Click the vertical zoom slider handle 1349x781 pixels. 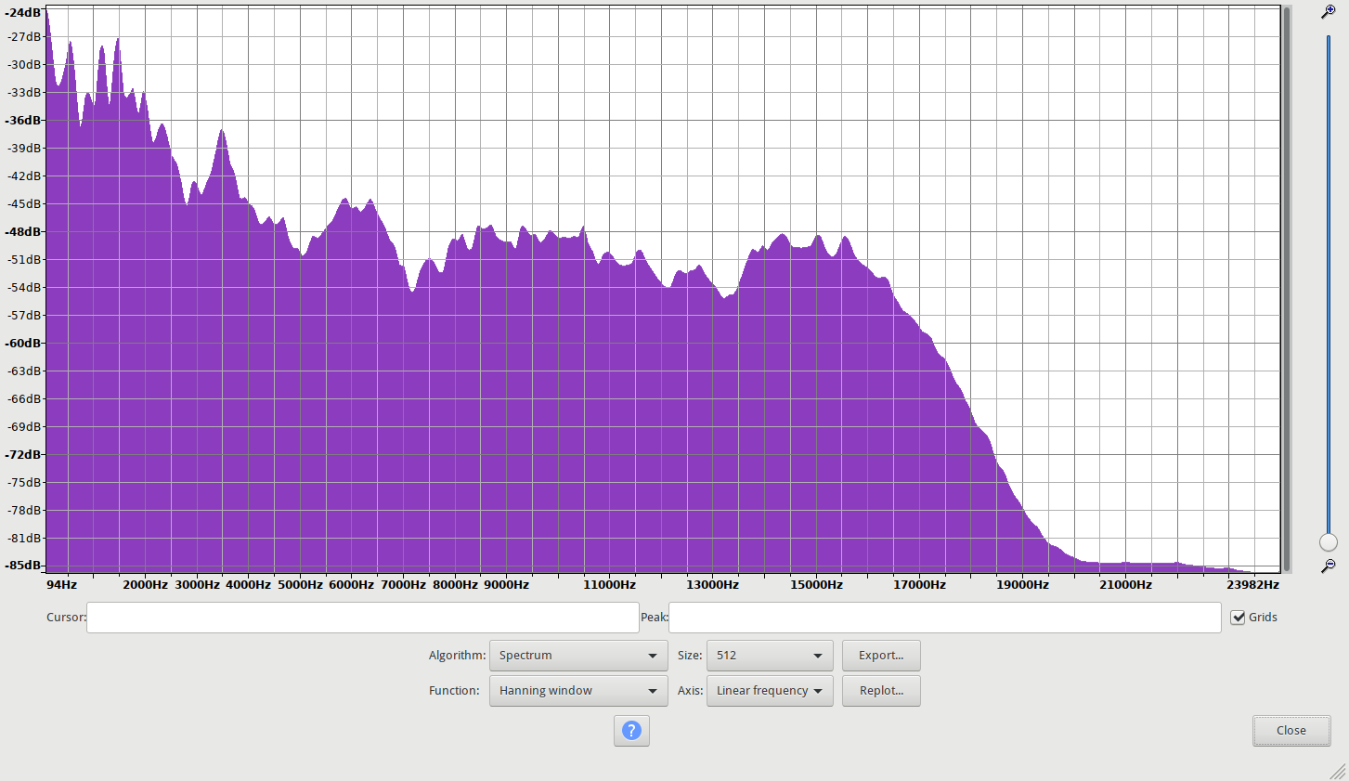coord(1329,542)
